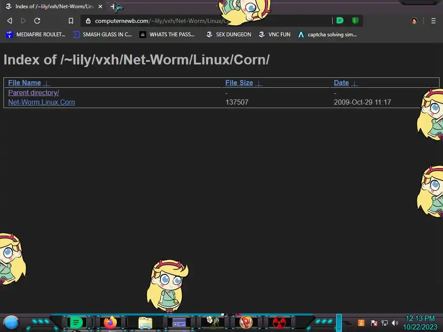This screenshot has height=332, width=443.
Task: Go back to the previous page
Action: pyautogui.click(x=10, y=21)
